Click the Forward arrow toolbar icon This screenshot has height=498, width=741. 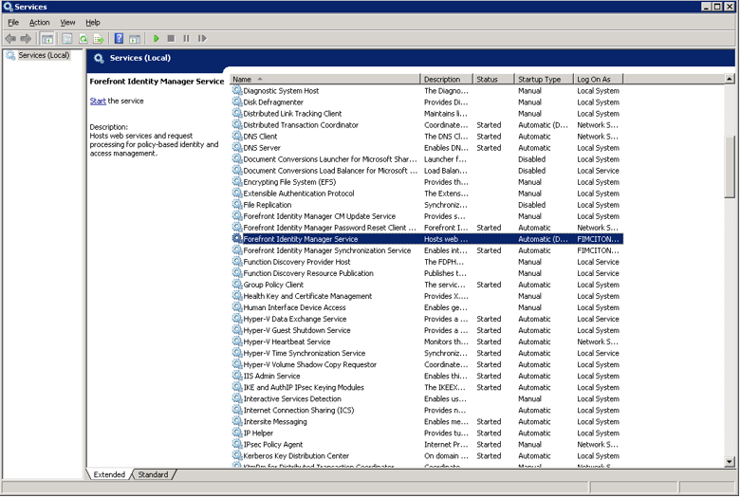26,39
